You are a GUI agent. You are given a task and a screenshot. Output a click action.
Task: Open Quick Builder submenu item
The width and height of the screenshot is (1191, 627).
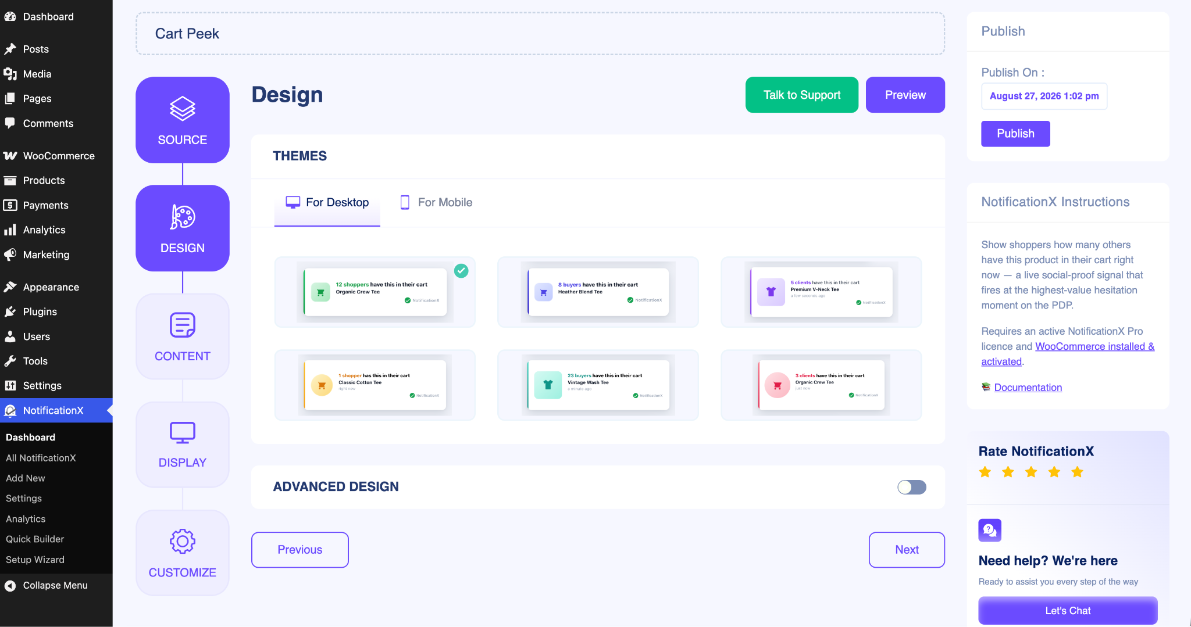pyautogui.click(x=35, y=539)
